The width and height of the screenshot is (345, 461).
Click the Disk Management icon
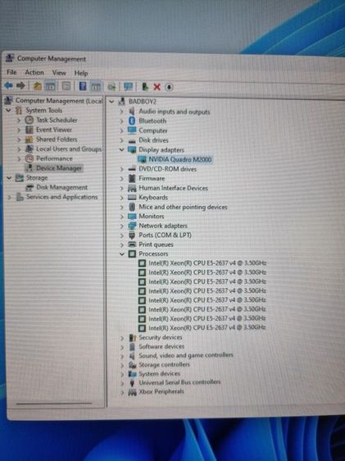30,187
